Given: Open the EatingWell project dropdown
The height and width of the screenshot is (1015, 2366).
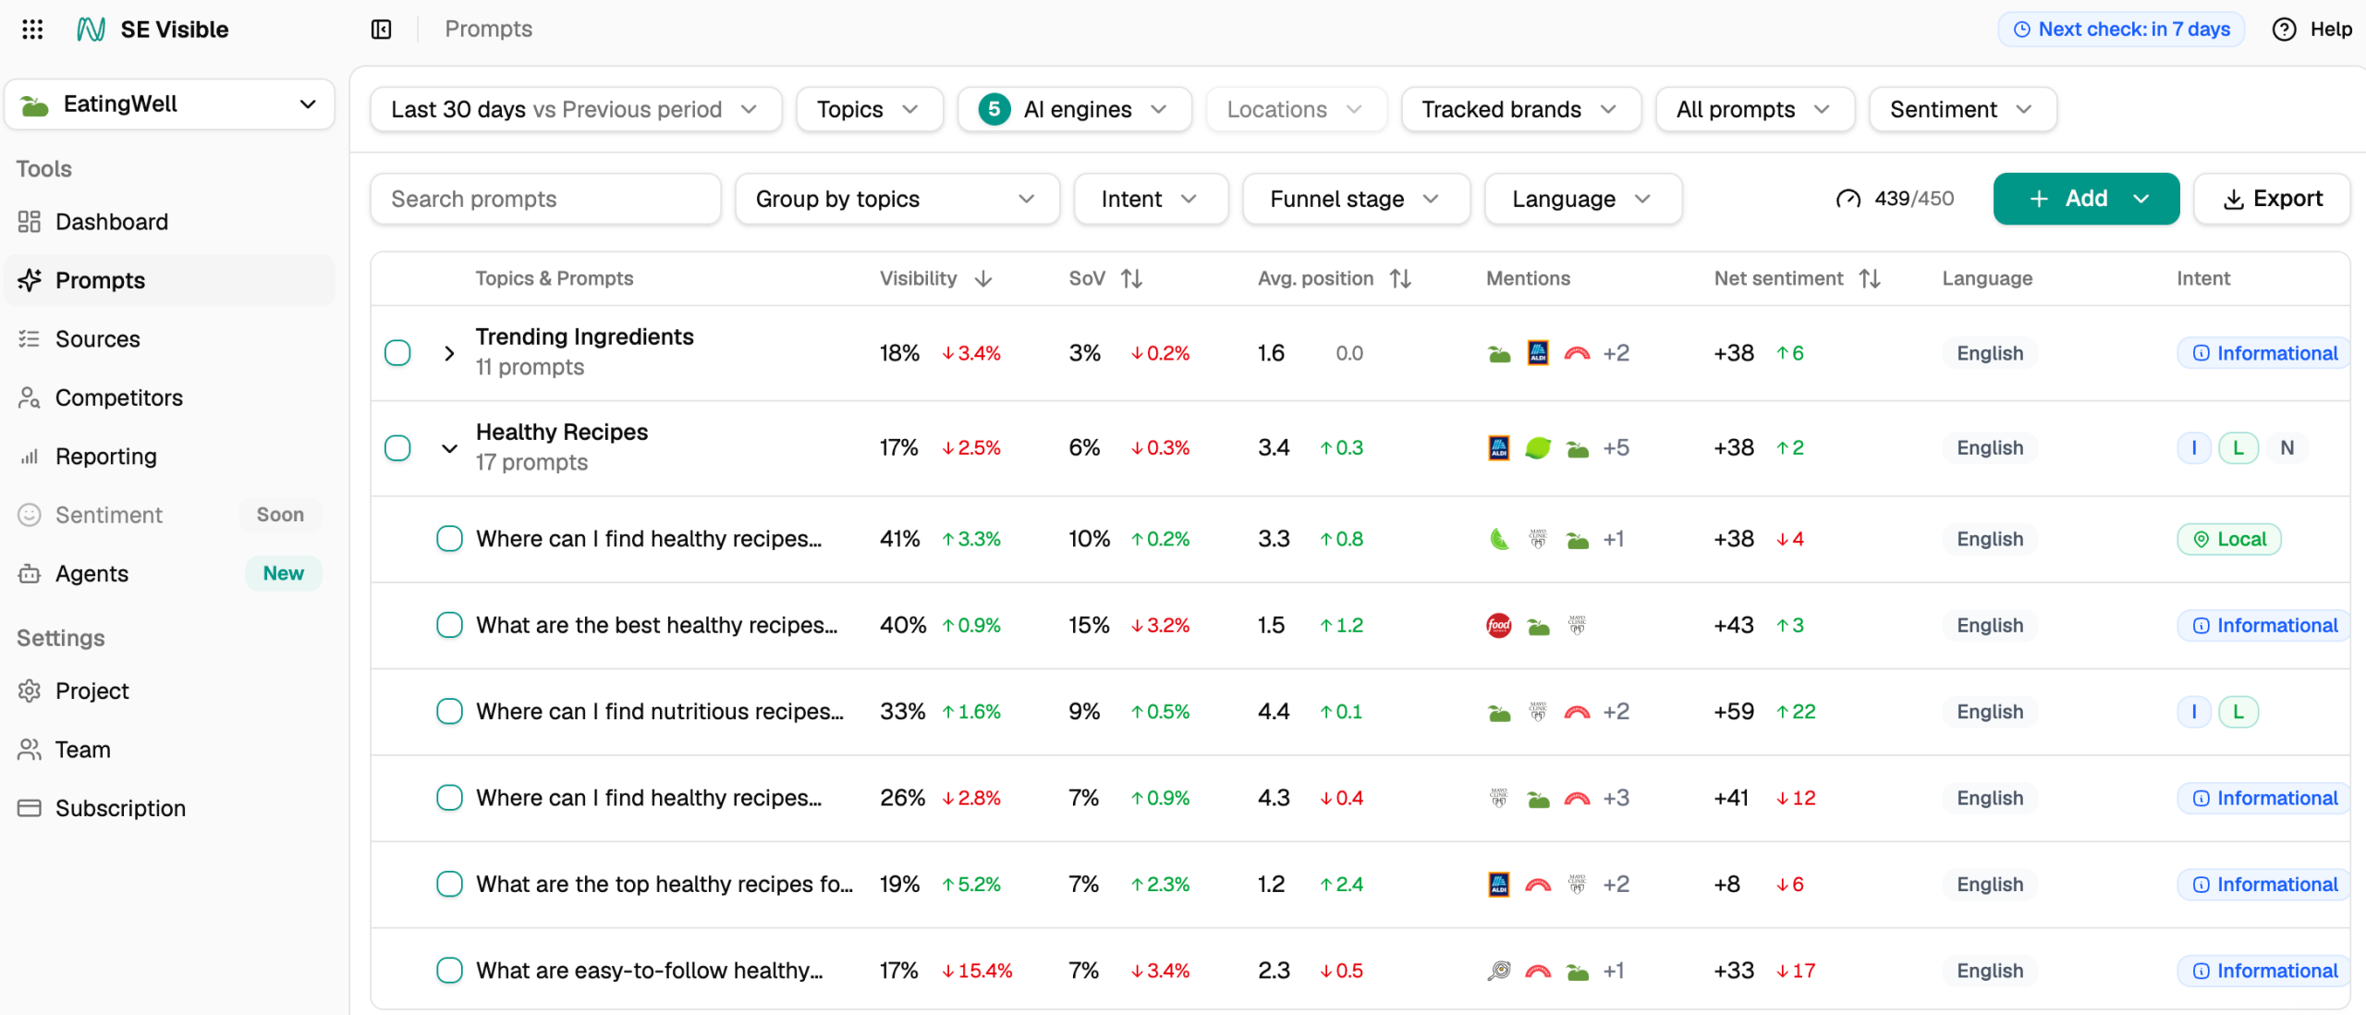Looking at the screenshot, I should tap(169, 104).
